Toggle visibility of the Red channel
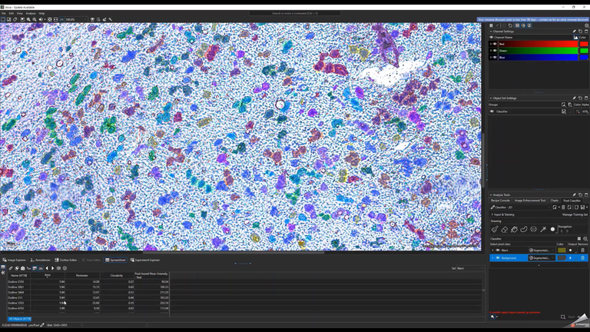The height and width of the screenshot is (332, 590). pyautogui.click(x=496, y=44)
